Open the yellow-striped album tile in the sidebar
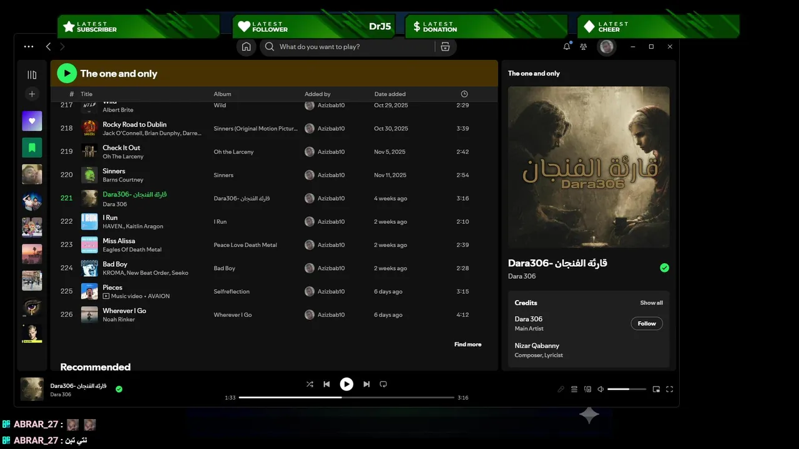 pyautogui.click(x=32, y=333)
